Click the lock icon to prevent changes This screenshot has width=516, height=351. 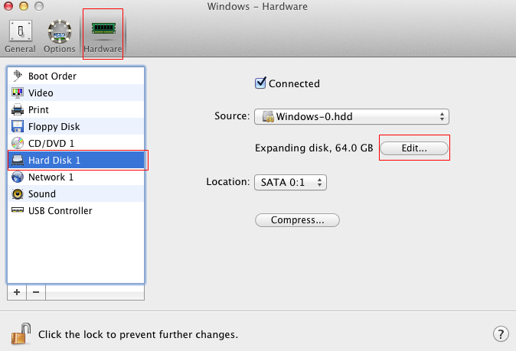click(21, 334)
